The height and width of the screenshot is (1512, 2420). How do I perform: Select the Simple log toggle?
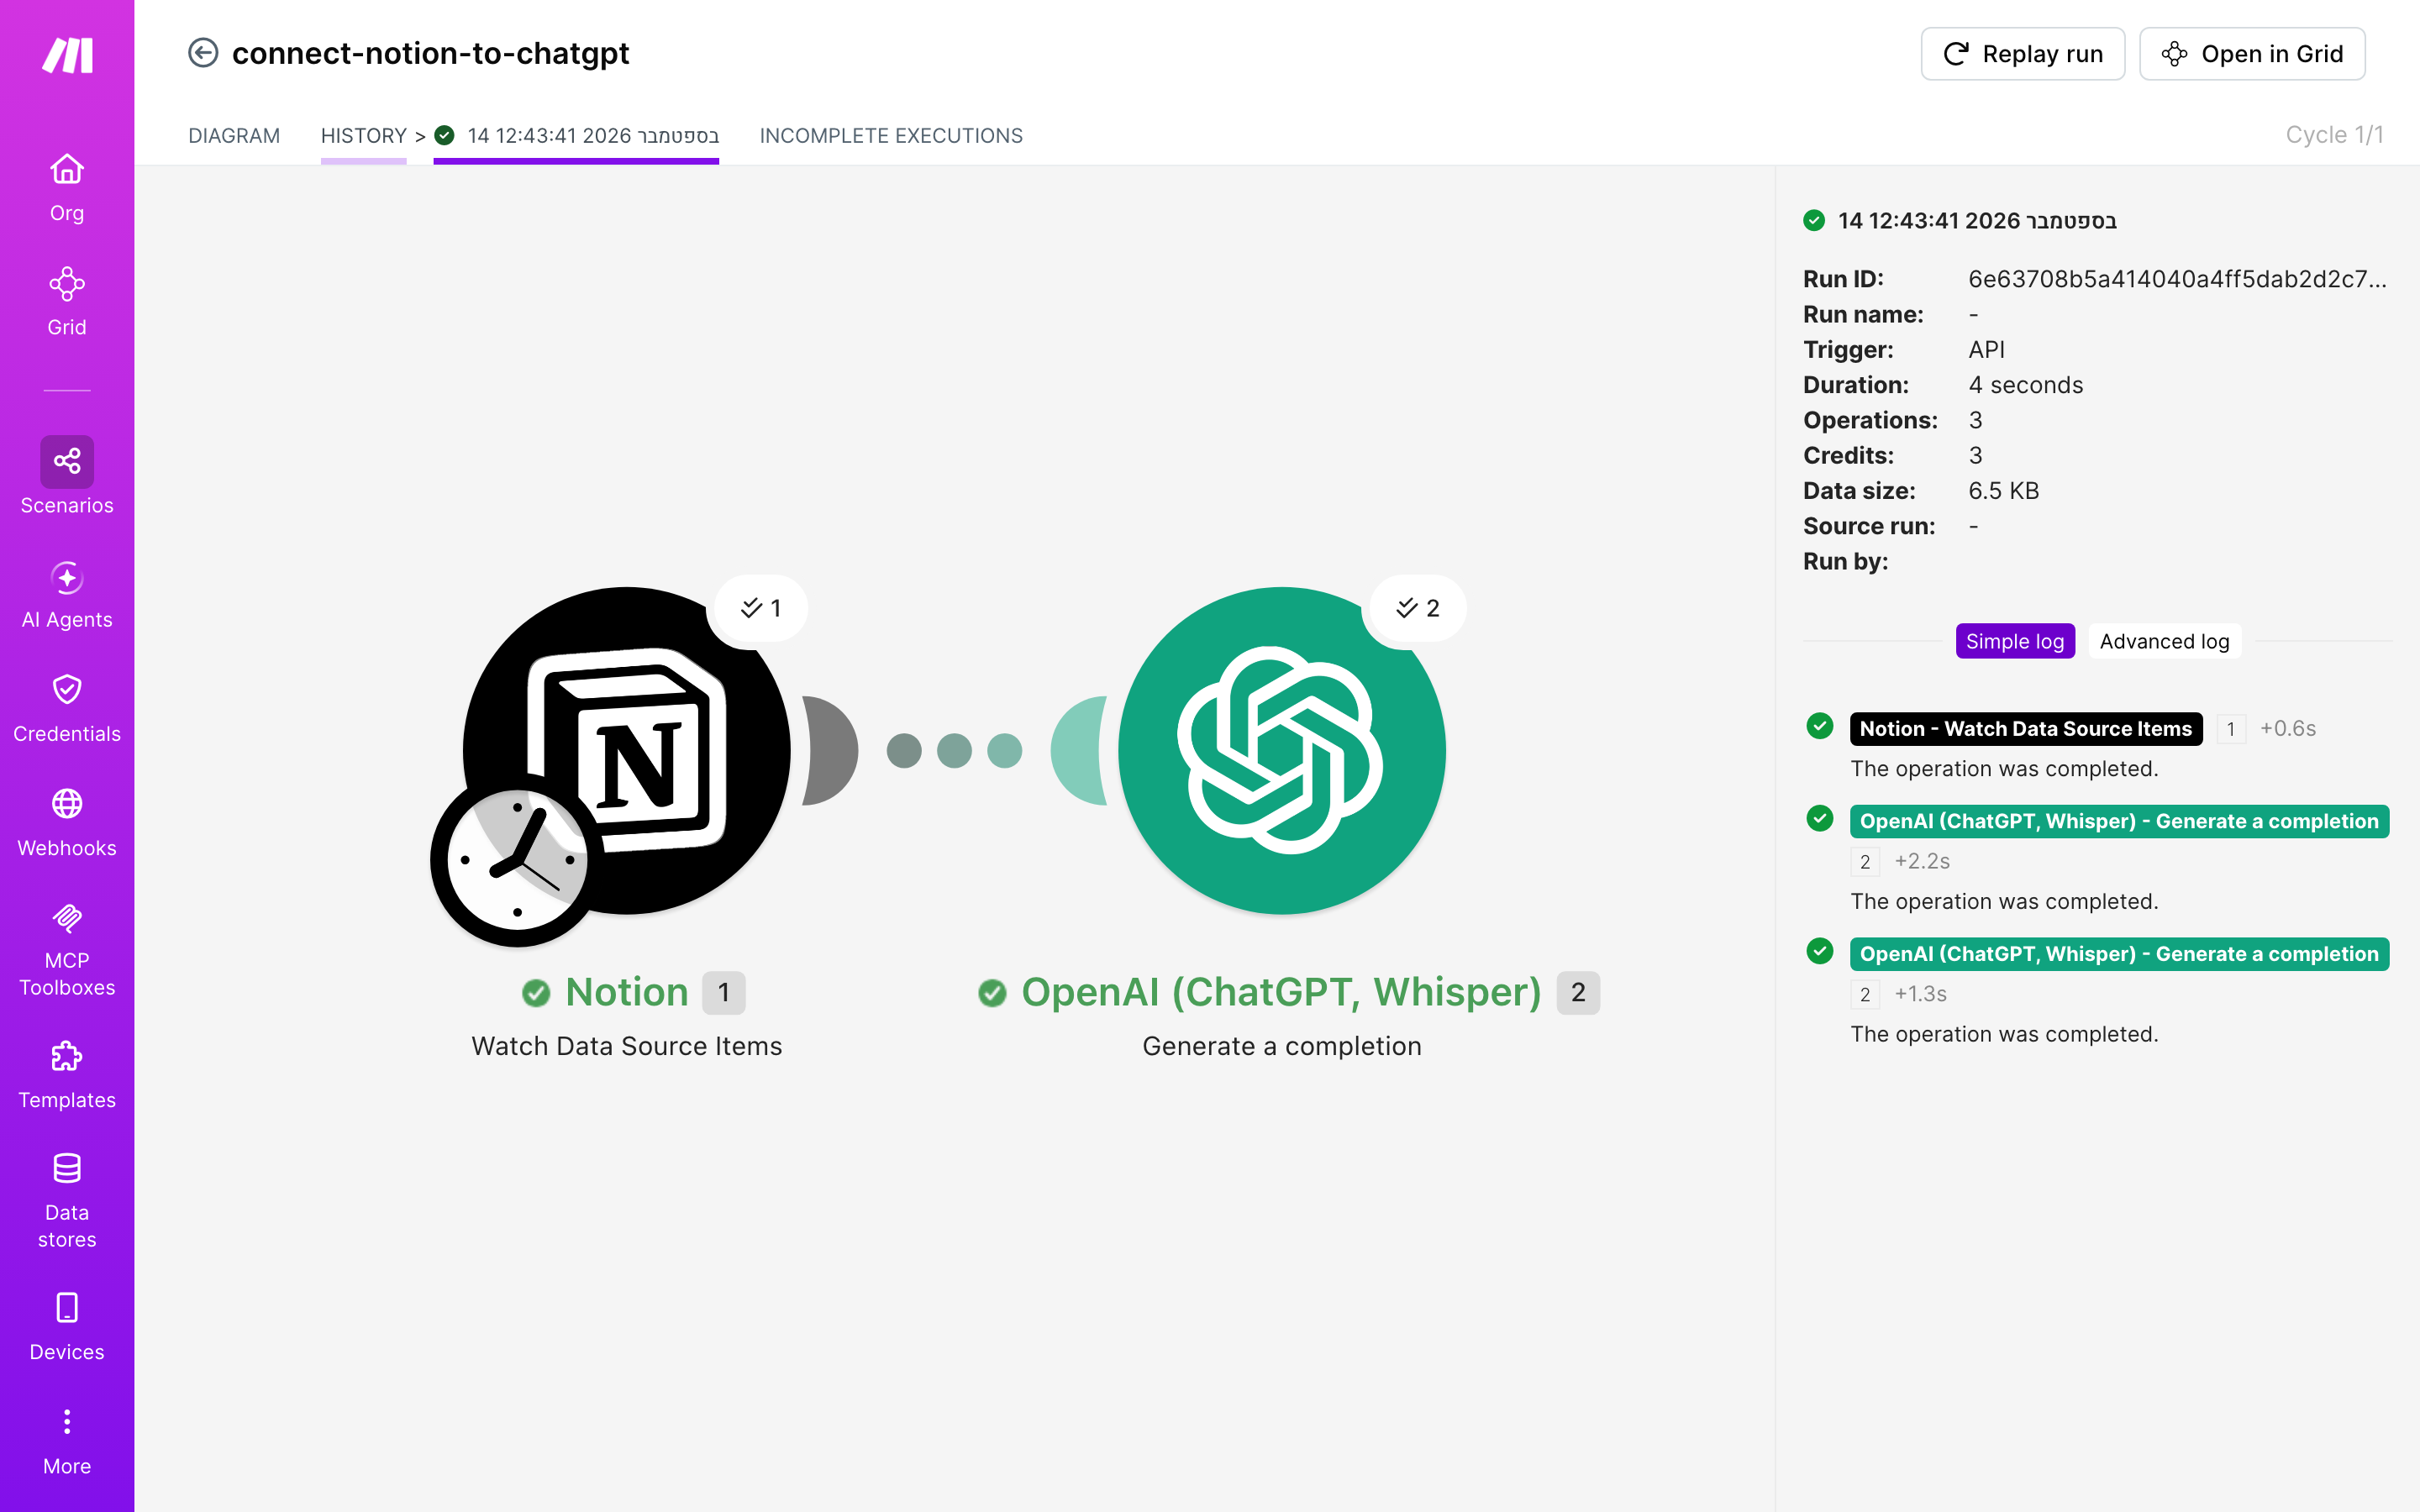click(2015, 641)
